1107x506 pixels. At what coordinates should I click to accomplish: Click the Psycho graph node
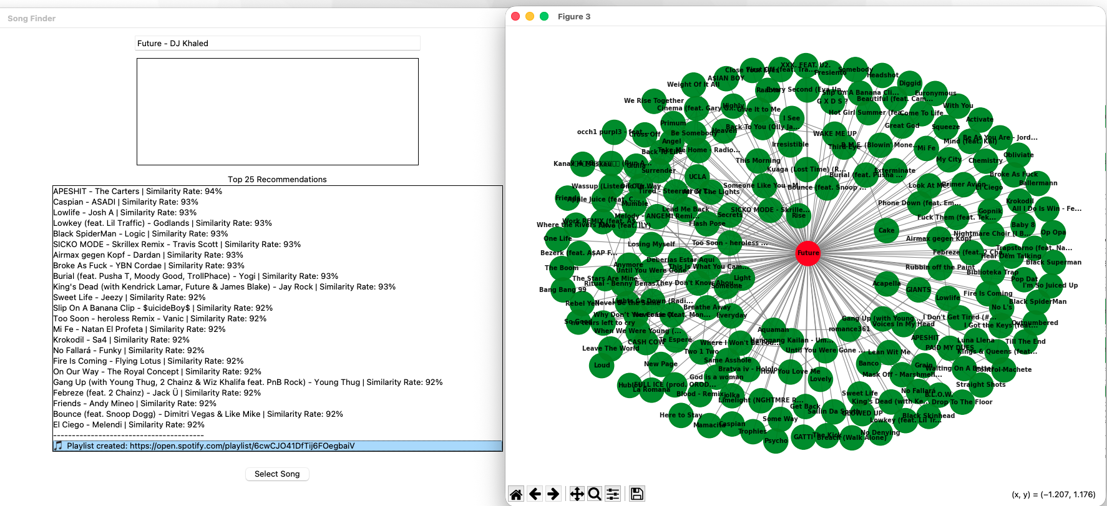(776, 440)
